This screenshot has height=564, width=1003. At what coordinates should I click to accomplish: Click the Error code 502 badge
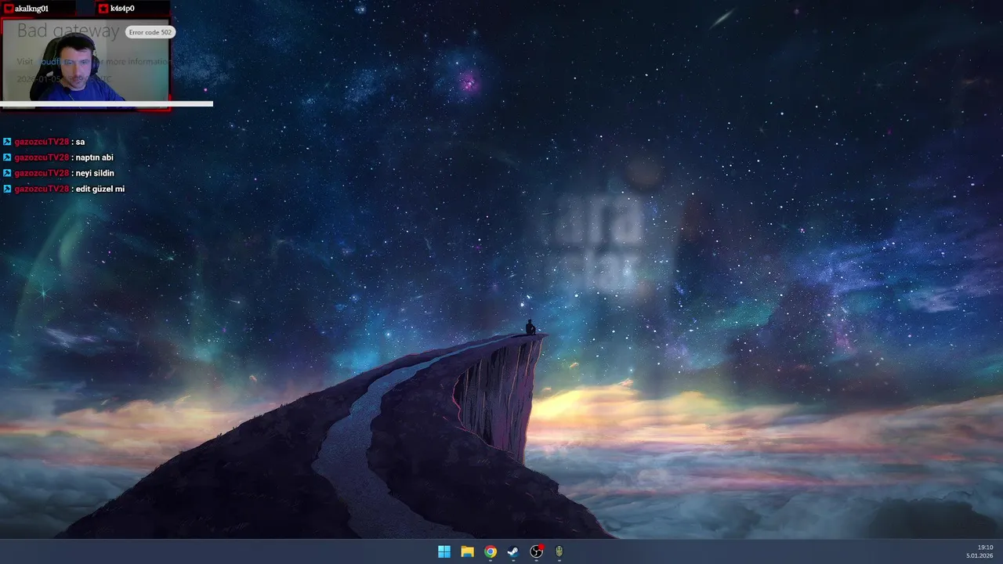(x=150, y=32)
